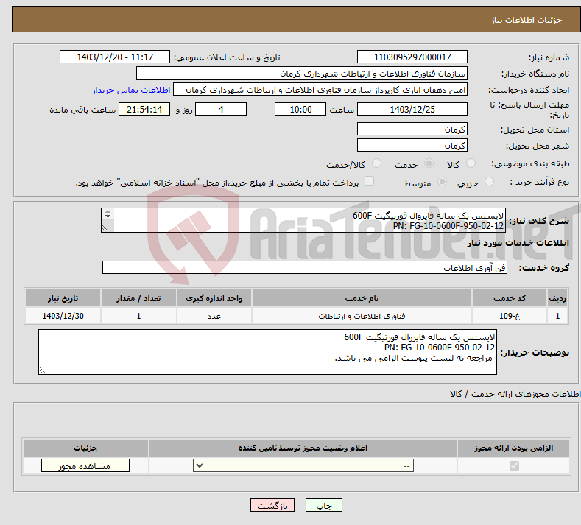Click the delivery city field کرمان
This screenshot has width=581, height=525.
click(412, 145)
